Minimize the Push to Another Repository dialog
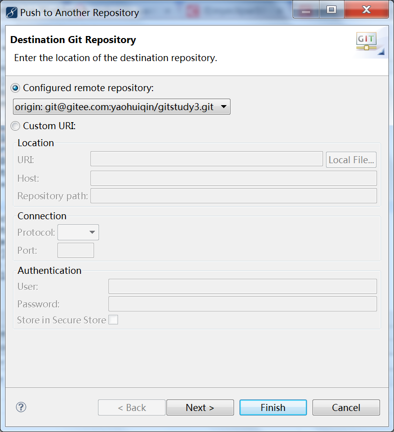 [x=306, y=10]
